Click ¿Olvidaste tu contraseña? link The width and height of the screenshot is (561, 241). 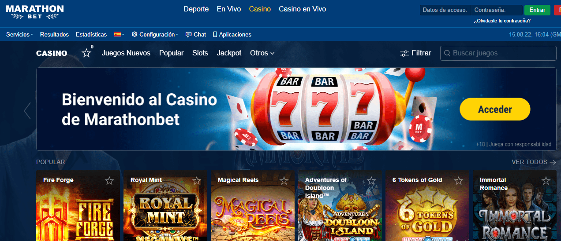coord(502,21)
